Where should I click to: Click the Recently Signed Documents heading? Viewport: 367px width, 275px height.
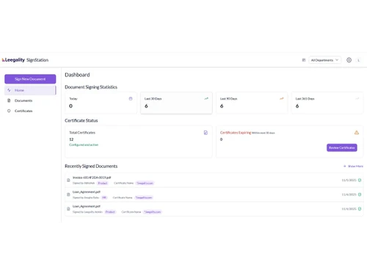click(91, 166)
